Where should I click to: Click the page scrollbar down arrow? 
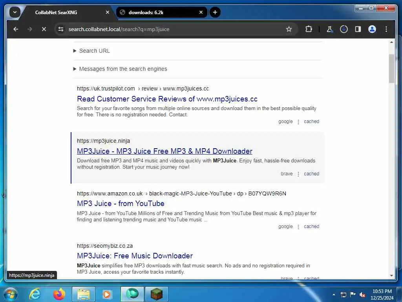(391, 276)
